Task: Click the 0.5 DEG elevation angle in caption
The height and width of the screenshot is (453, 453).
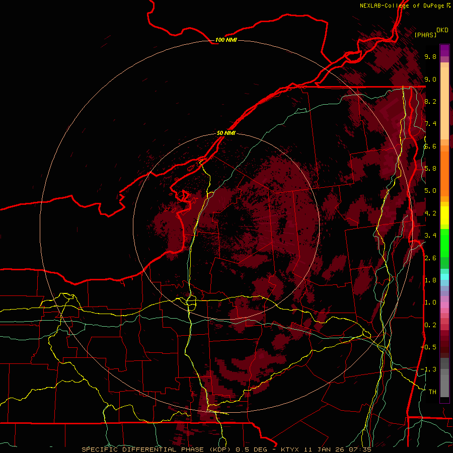Action: pyautogui.click(x=251, y=449)
